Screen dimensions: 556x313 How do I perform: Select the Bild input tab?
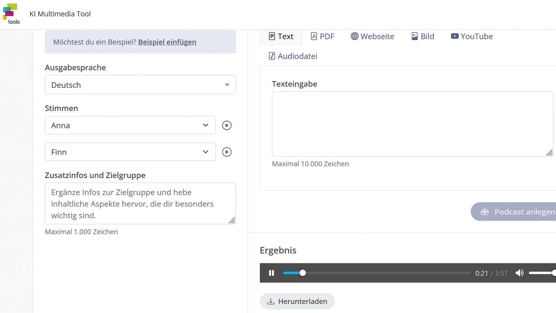[422, 36]
